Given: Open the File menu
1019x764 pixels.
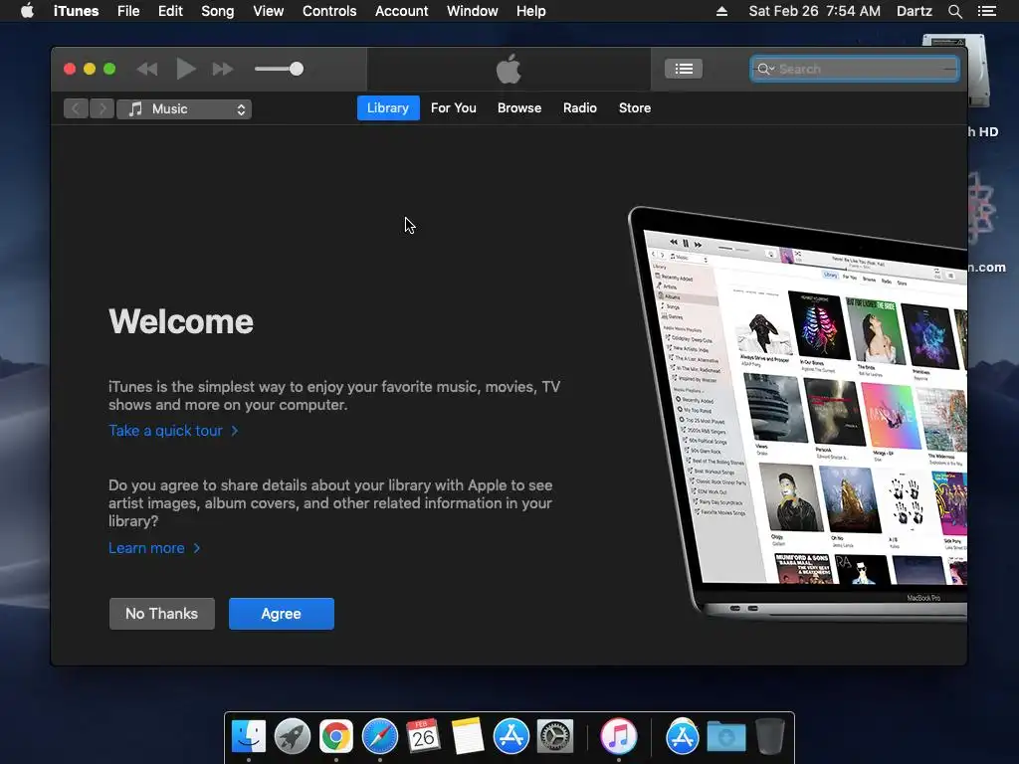Looking at the screenshot, I should (x=128, y=11).
